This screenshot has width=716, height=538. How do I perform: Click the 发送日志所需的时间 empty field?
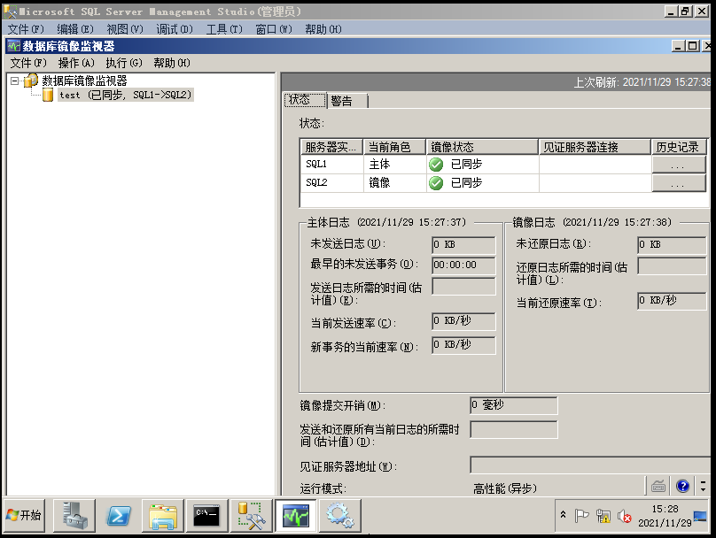pos(463,287)
